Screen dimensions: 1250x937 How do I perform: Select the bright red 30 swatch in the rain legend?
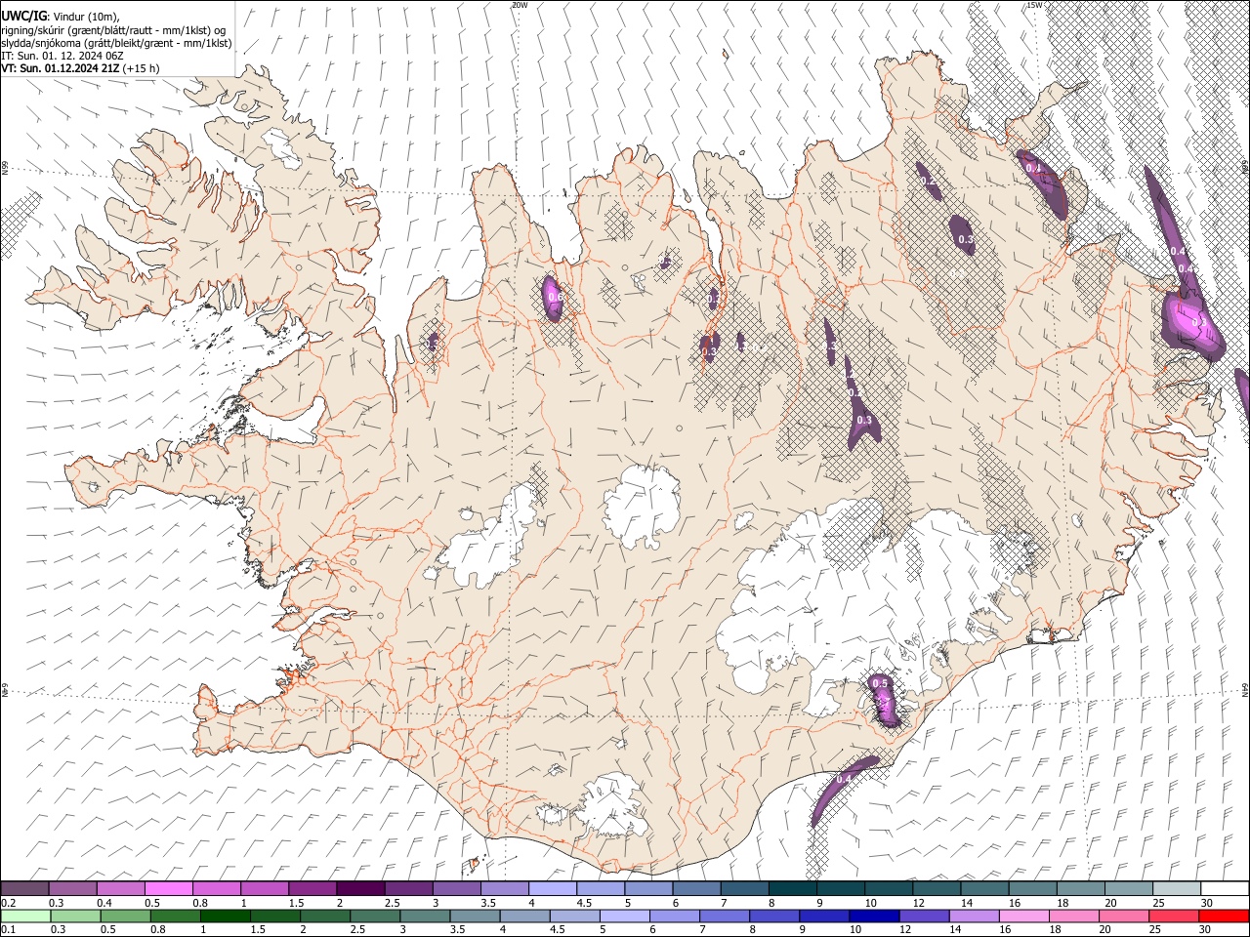(1225, 916)
